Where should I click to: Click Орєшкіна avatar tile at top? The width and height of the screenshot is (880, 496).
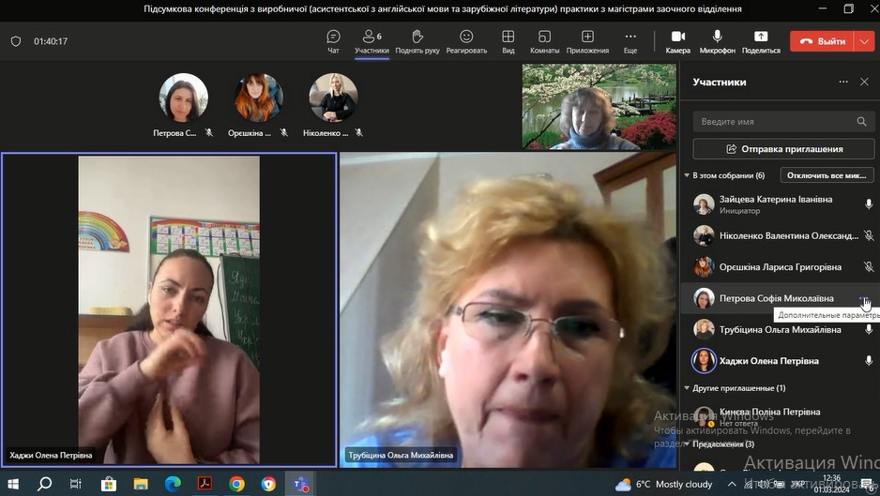tap(258, 98)
